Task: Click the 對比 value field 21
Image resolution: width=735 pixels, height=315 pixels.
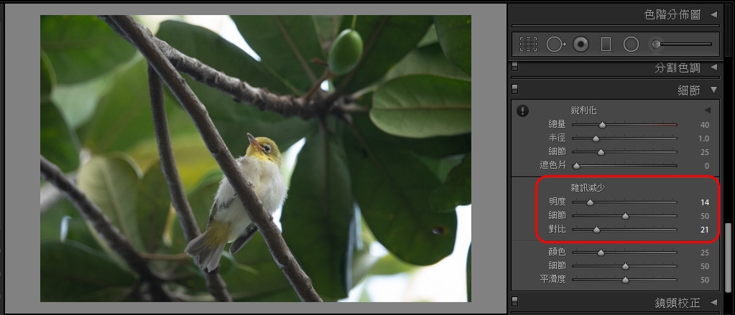Action: 705,230
